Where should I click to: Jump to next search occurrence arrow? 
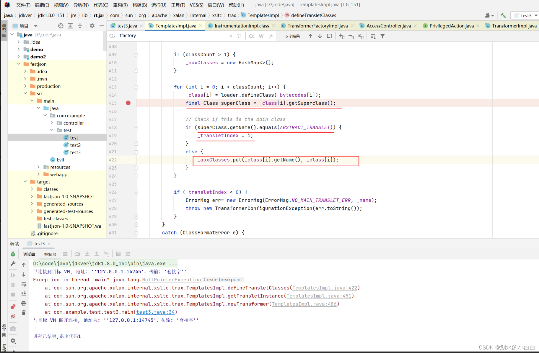(320, 36)
